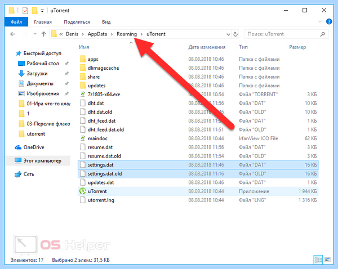Select the share folder icon

(x=83, y=77)
